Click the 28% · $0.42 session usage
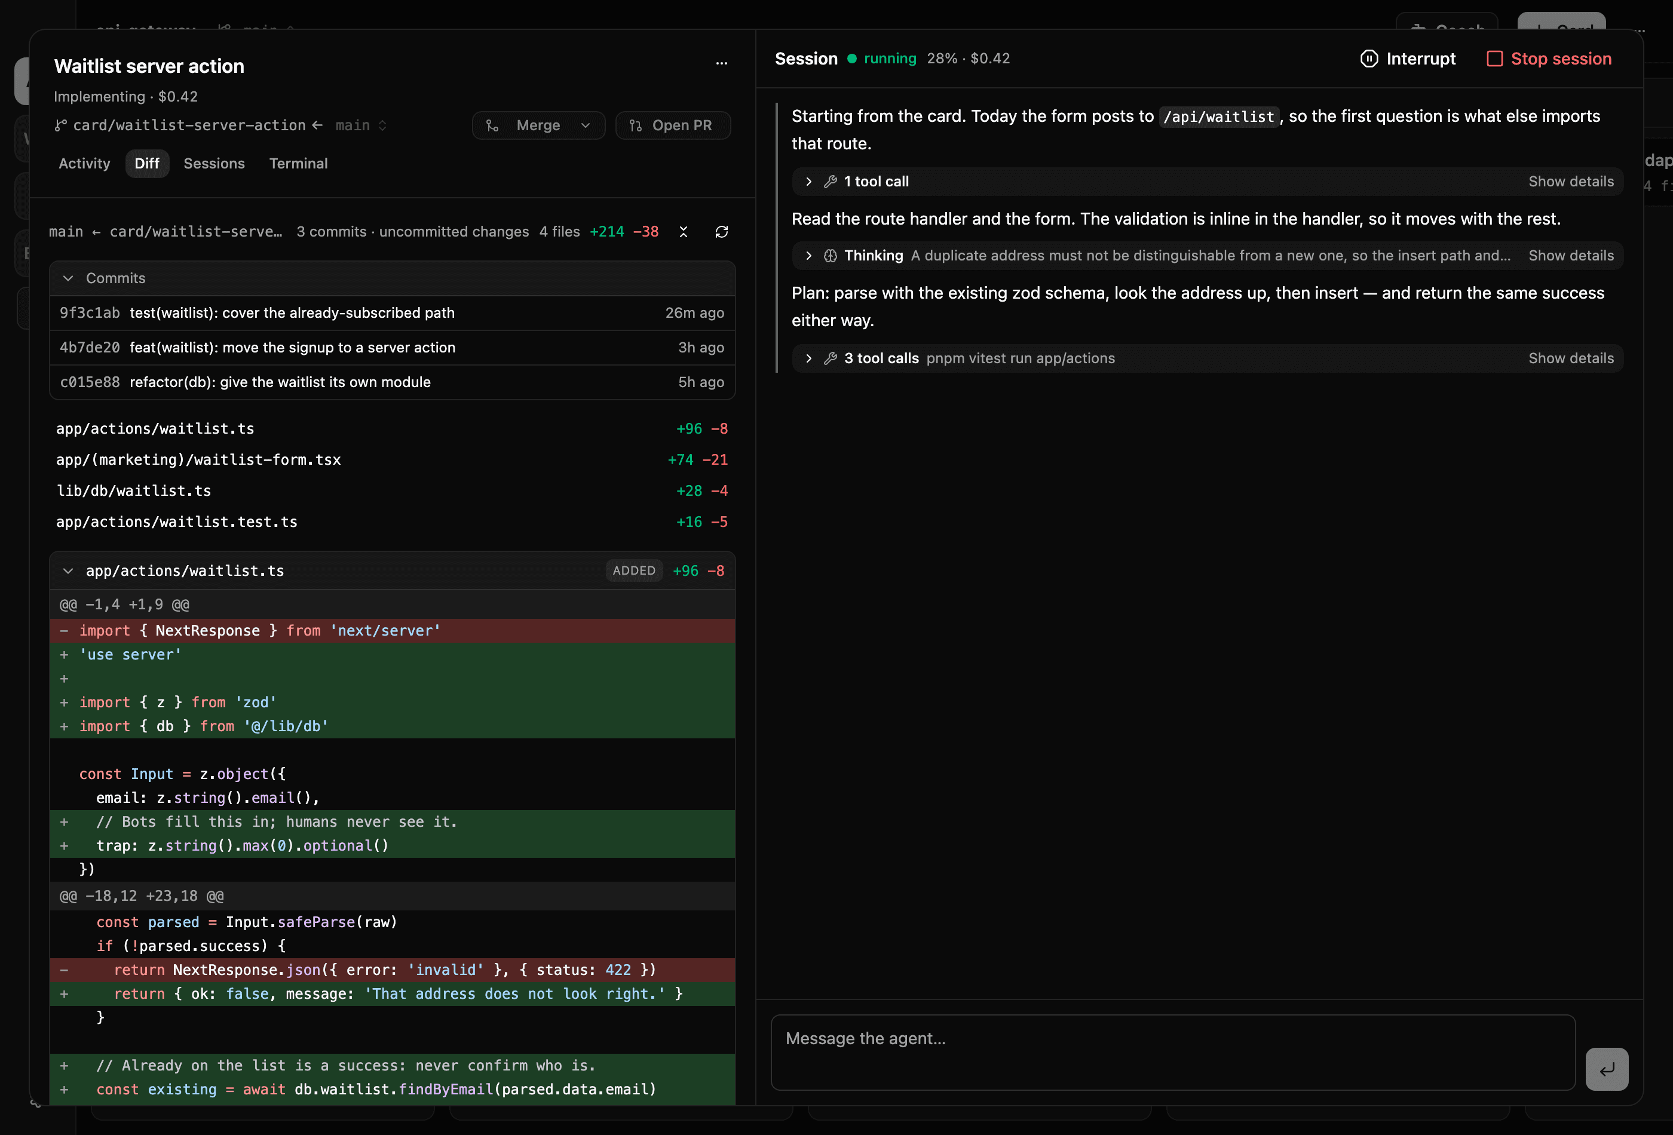The height and width of the screenshot is (1135, 1673). [968, 59]
